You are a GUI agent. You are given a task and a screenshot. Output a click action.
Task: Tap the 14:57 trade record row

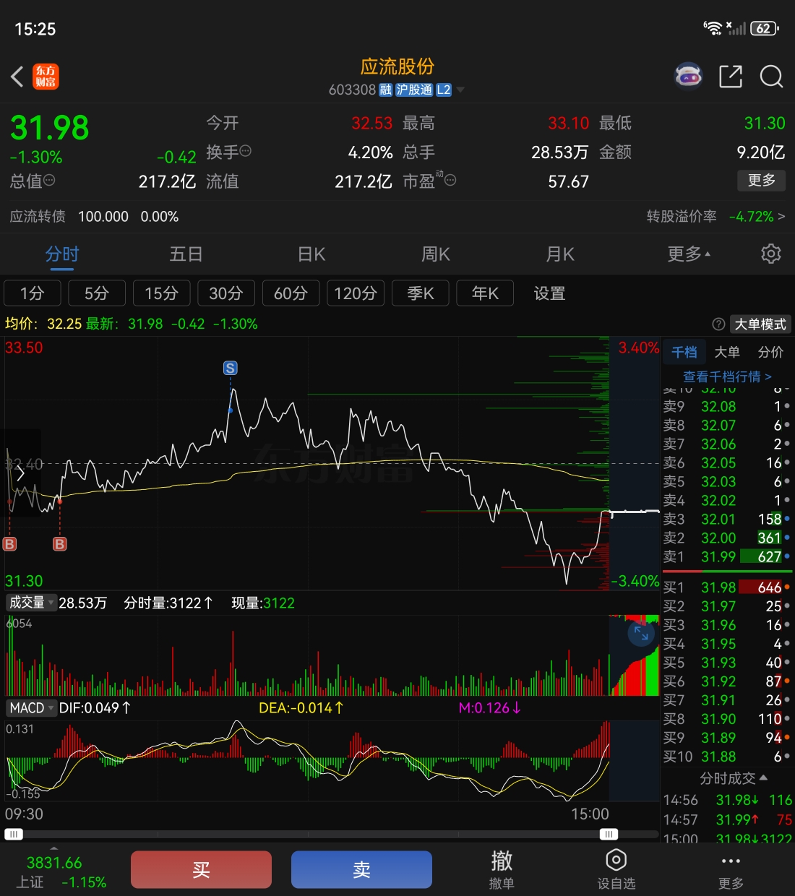[x=727, y=819]
